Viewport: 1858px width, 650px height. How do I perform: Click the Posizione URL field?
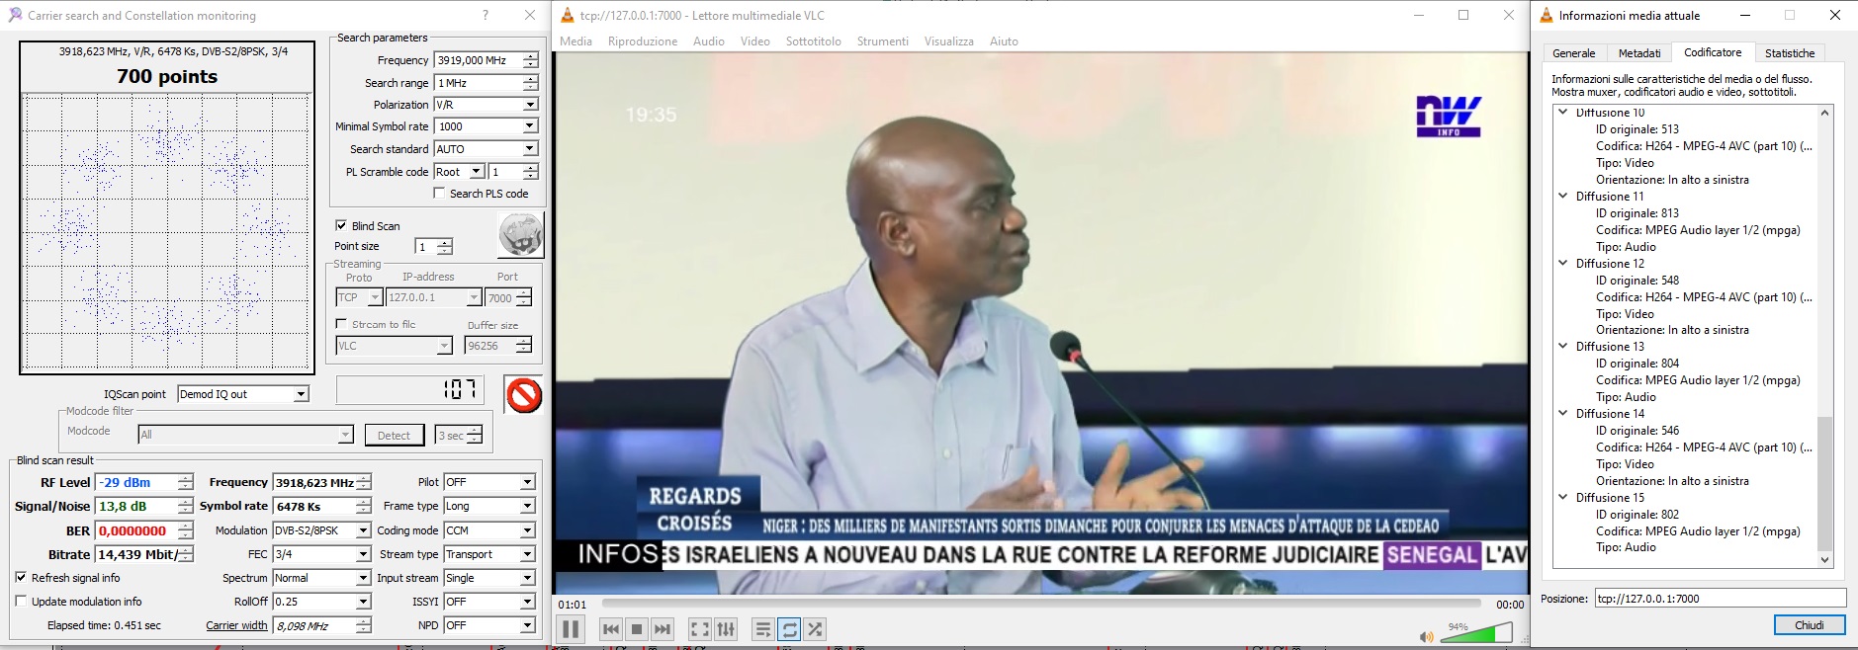[1721, 598]
